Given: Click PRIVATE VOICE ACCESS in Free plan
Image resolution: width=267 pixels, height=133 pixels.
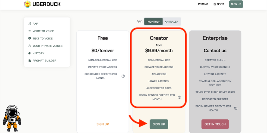Looking at the screenshot, I should [103, 67].
